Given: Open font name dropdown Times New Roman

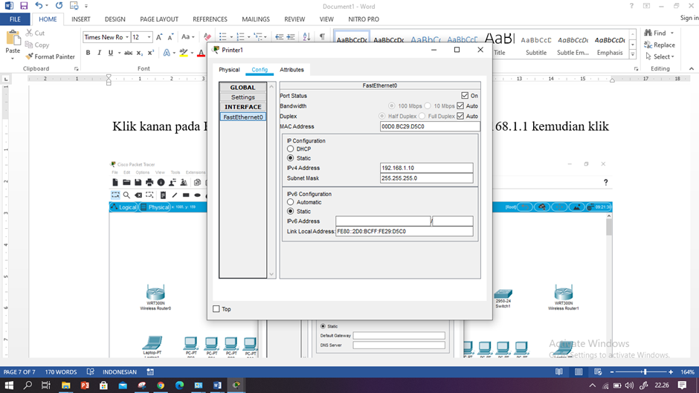Looking at the screenshot, I should [x=126, y=37].
